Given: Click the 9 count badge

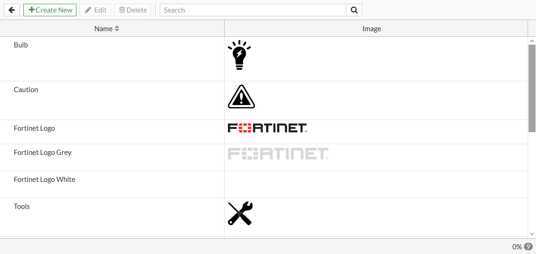Looking at the screenshot, I should coord(529,247).
